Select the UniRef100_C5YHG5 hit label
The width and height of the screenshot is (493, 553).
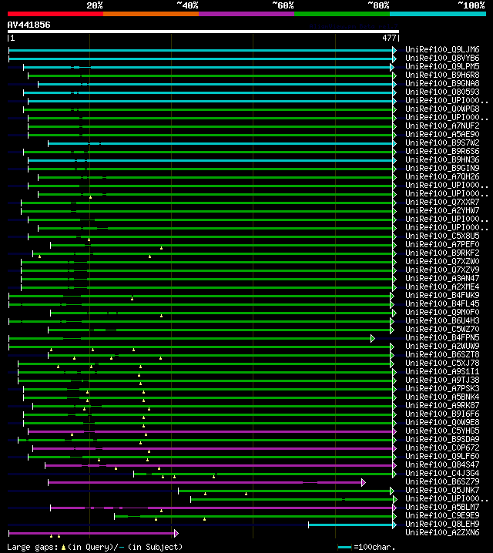(x=442, y=431)
